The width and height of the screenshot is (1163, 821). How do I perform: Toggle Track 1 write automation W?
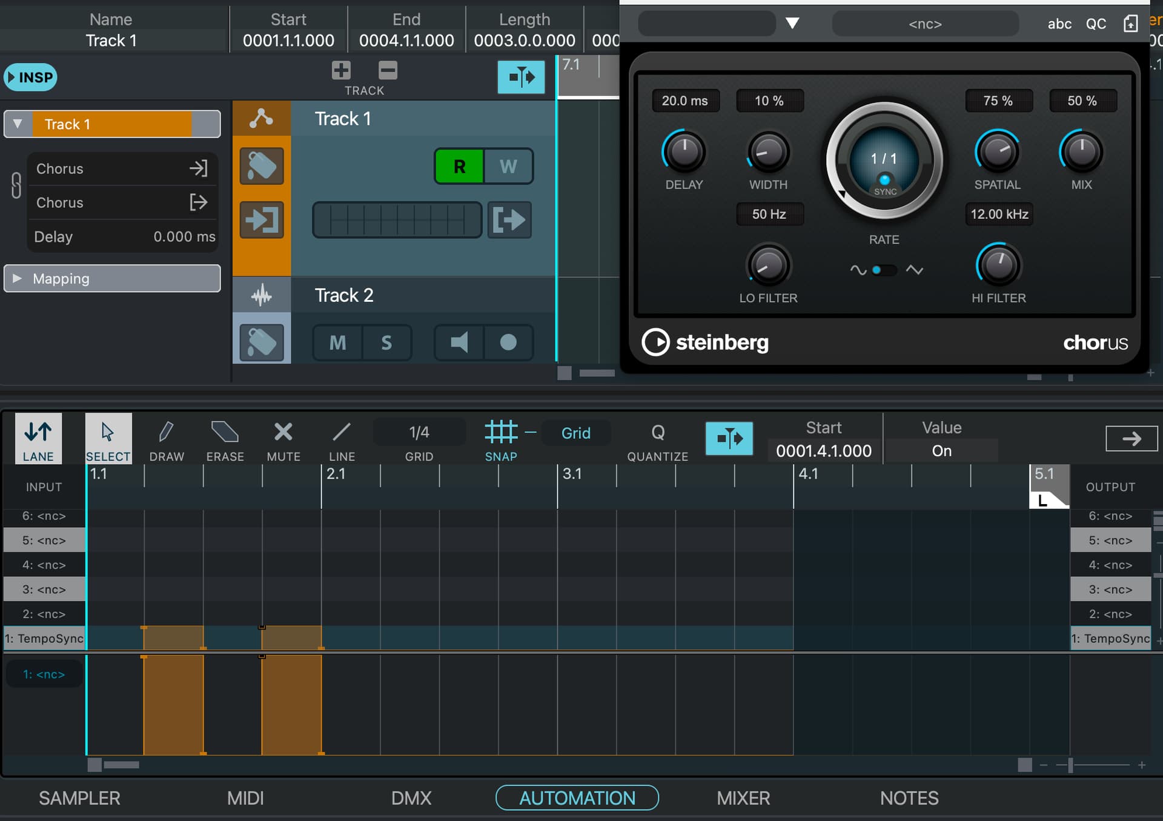coord(508,166)
